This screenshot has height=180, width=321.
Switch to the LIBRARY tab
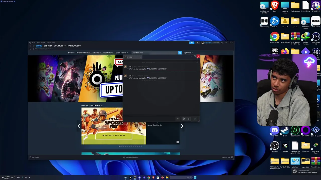tap(48, 46)
